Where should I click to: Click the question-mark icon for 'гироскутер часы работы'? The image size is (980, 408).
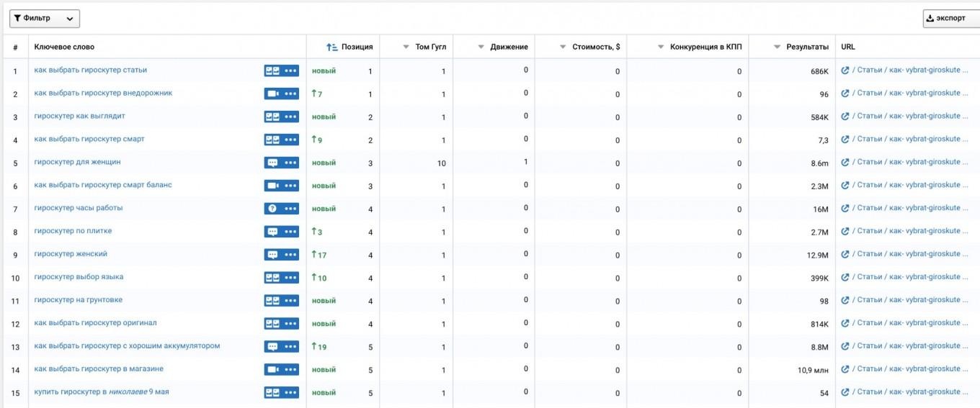coord(272,209)
